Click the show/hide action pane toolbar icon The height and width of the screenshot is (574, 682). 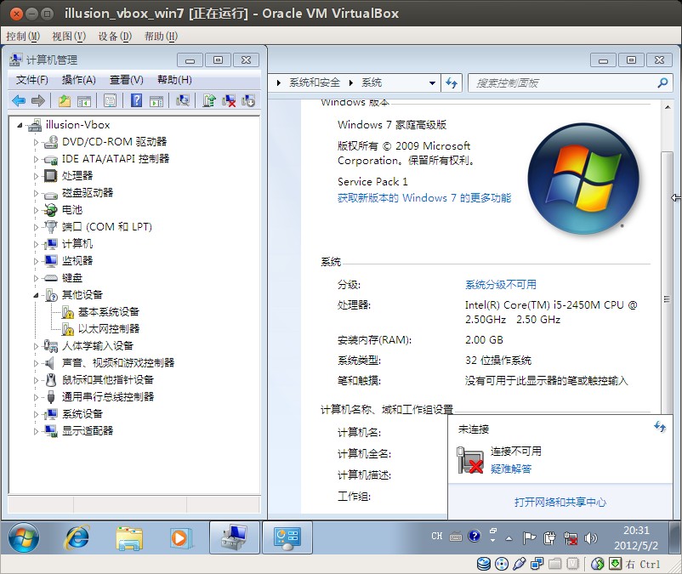point(156,101)
